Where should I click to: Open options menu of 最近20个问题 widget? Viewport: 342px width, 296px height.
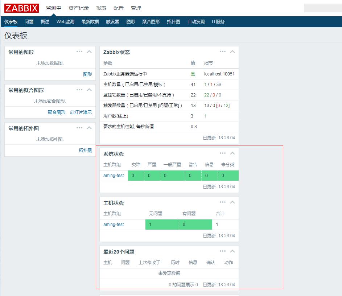pos(223,251)
